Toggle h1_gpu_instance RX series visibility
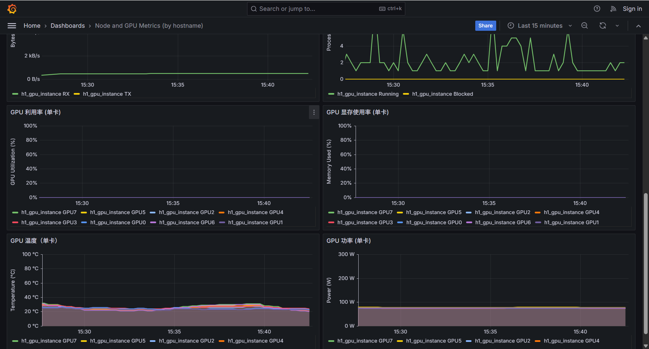The width and height of the screenshot is (649, 349). coord(45,94)
